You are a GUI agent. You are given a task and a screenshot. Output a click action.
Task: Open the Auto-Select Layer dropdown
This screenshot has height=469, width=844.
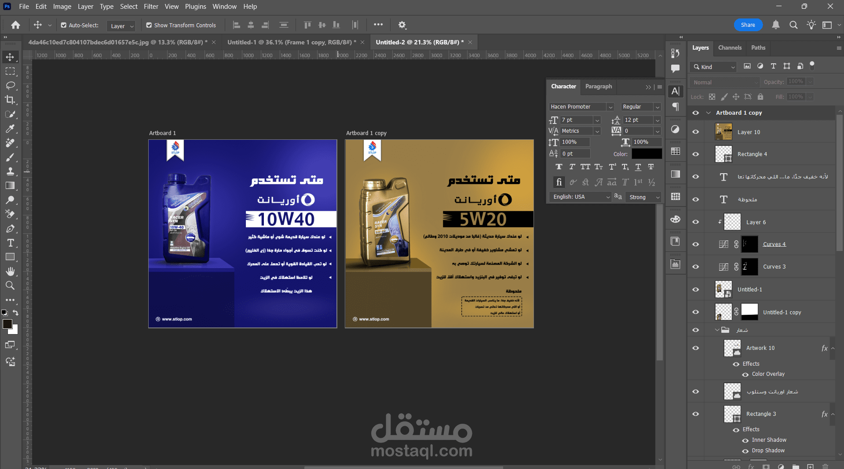(x=121, y=26)
